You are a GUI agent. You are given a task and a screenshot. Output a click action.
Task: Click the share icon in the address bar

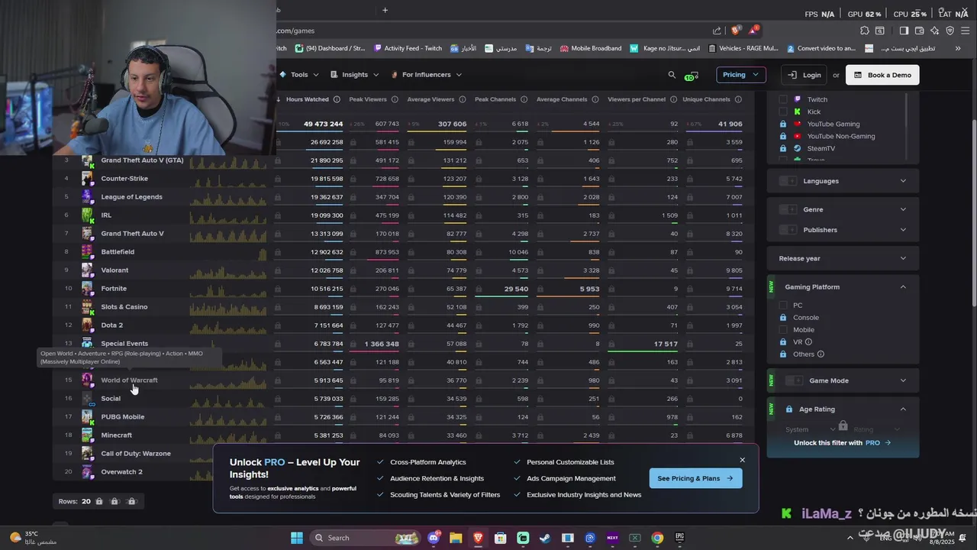tap(717, 31)
